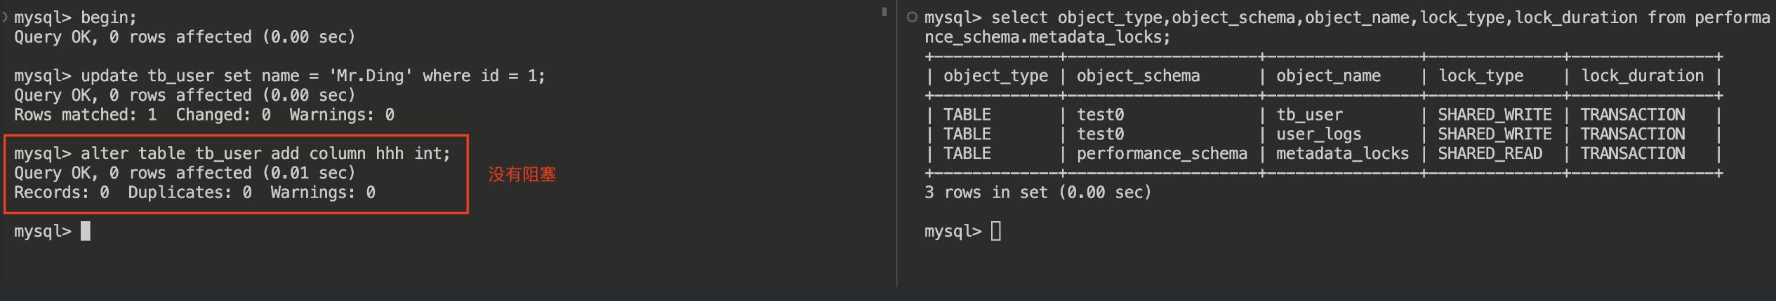Image resolution: width=1776 pixels, height=301 pixels.
Task: Click the scrollbar marker in left terminal
Action: (884, 12)
